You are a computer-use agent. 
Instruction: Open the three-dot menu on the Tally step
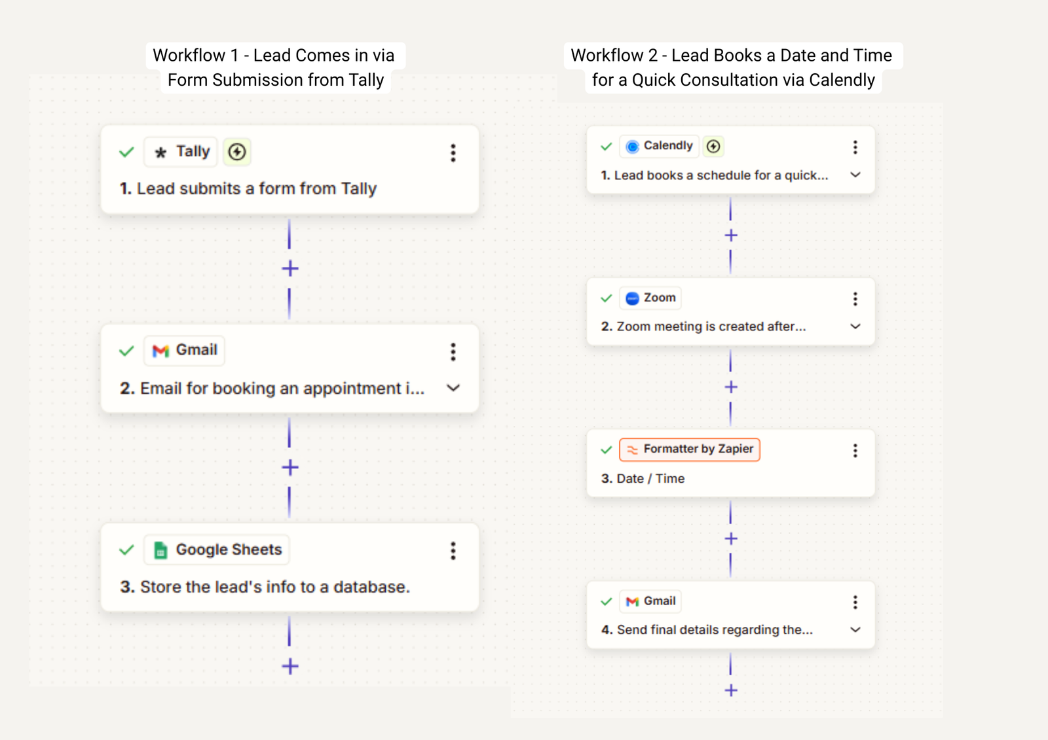point(453,153)
